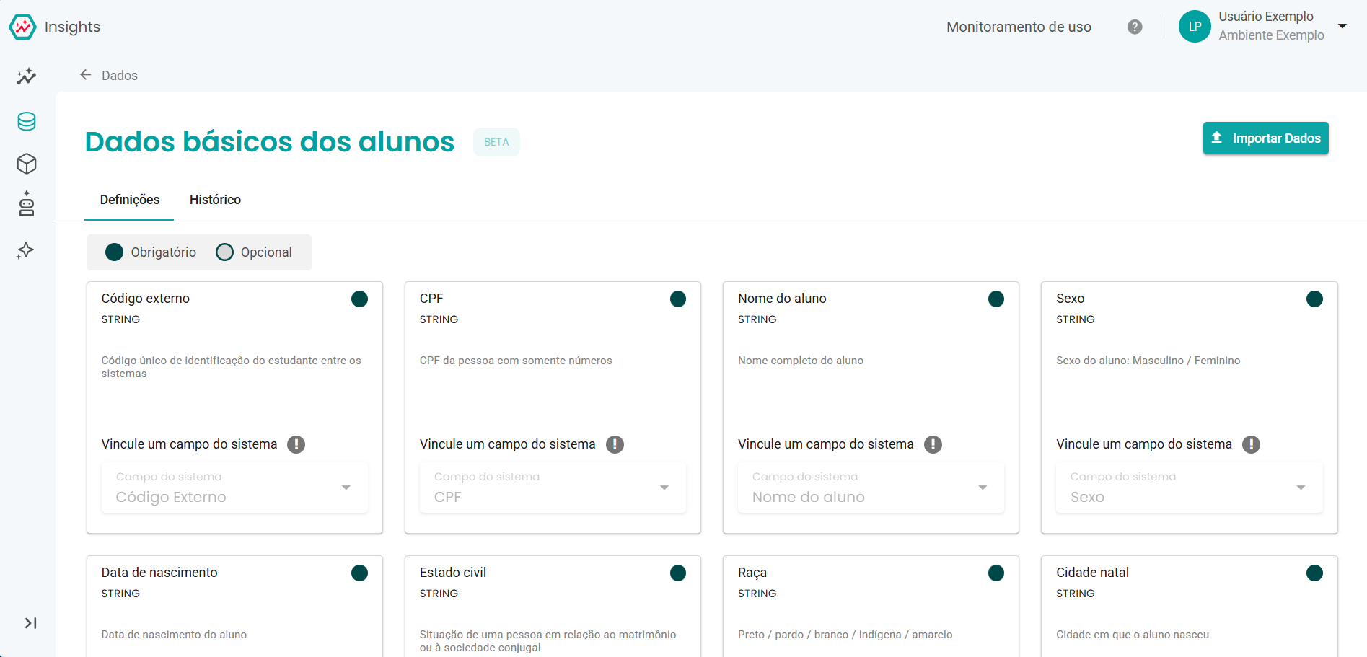The height and width of the screenshot is (657, 1367).
Task: Open the Código Externo system field dropdown
Action: [234, 488]
